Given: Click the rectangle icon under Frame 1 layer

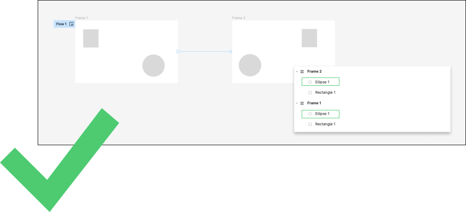Looking at the screenshot, I should [x=310, y=124].
